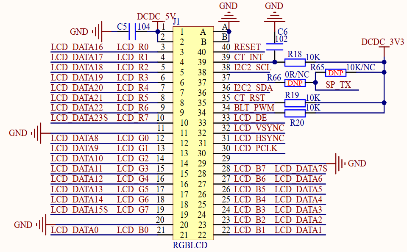Select the GND symbol on pin 29 wire

(x=340, y=163)
